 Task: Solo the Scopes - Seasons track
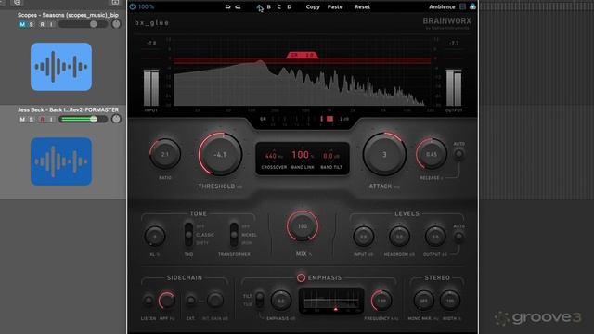32,24
